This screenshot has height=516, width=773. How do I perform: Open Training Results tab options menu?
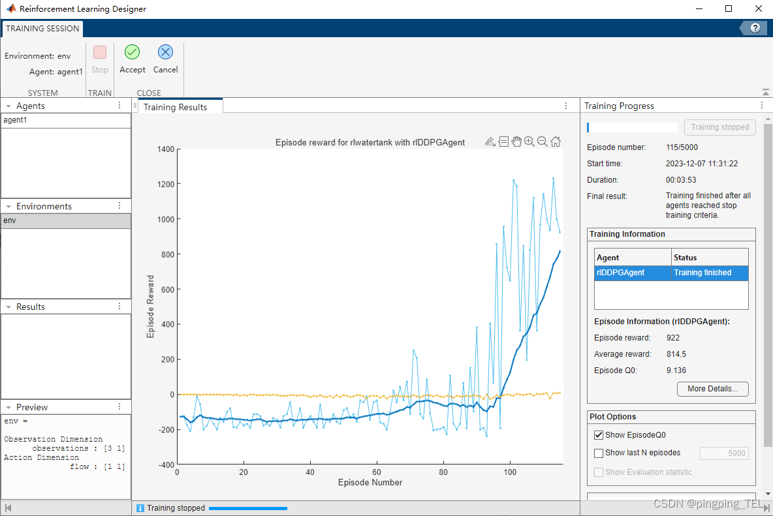(x=566, y=106)
